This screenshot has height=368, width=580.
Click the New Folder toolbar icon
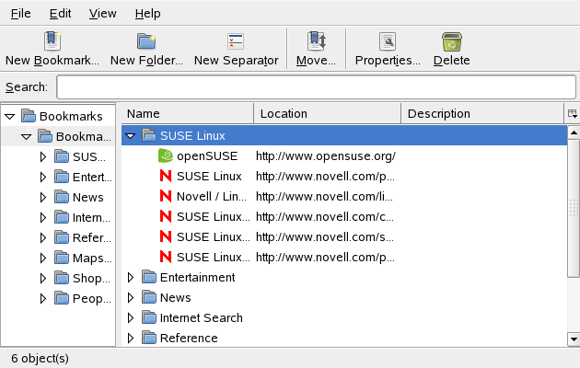[146, 41]
